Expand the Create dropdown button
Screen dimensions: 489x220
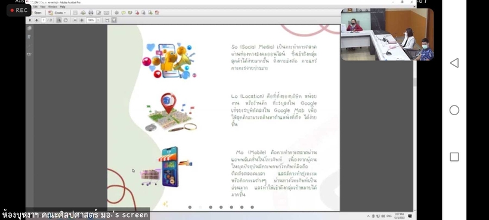[57, 13]
